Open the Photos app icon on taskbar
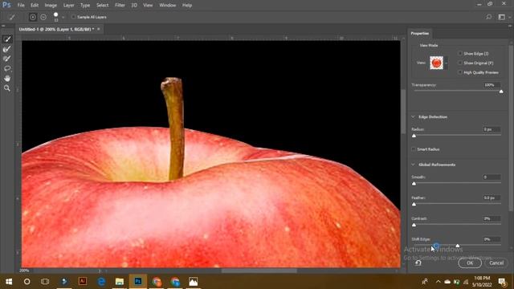This screenshot has height=289, width=514. [193, 282]
